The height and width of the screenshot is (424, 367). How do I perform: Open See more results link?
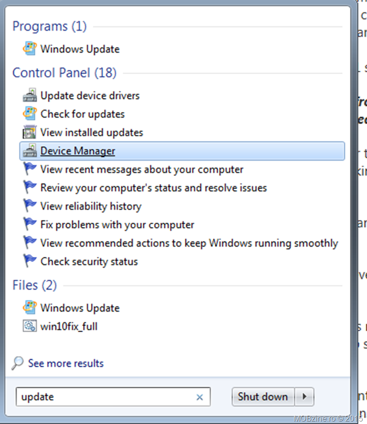click(x=66, y=363)
